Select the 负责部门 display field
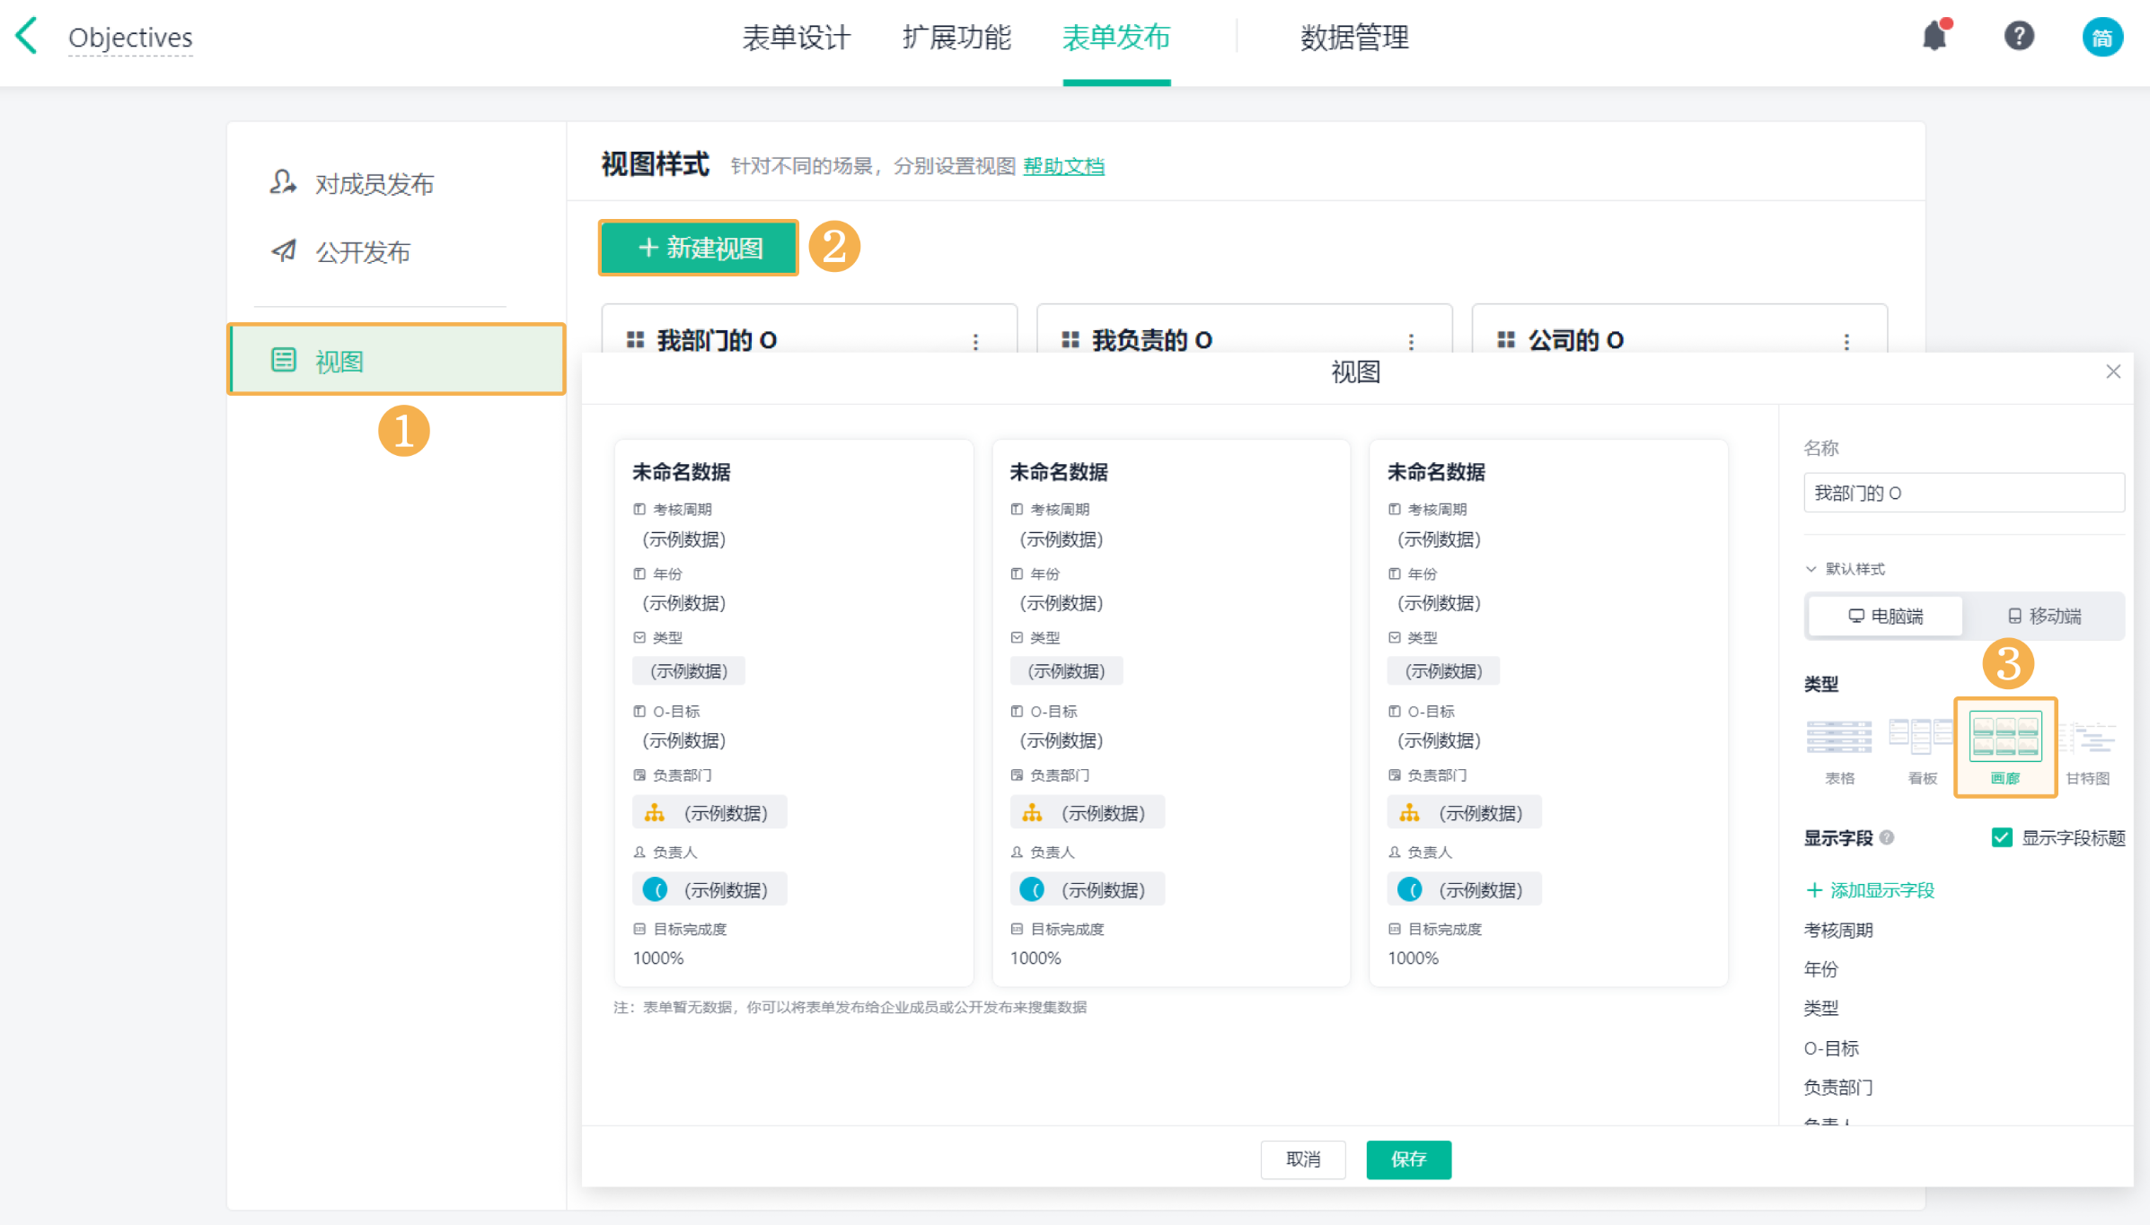 tap(1838, 1087)
